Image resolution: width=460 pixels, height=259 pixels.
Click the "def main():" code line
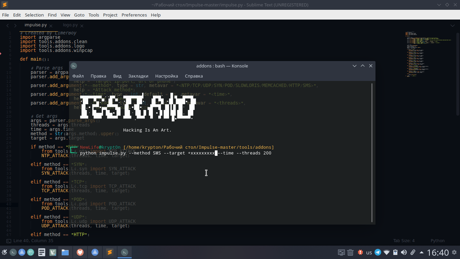click(x=35, y=59)
